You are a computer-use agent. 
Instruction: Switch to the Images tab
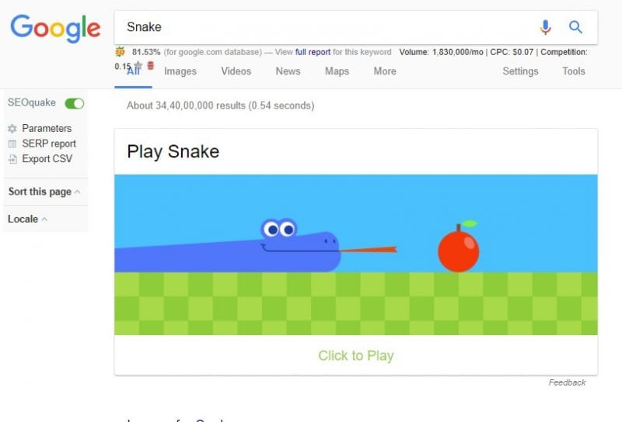[180, 71]
